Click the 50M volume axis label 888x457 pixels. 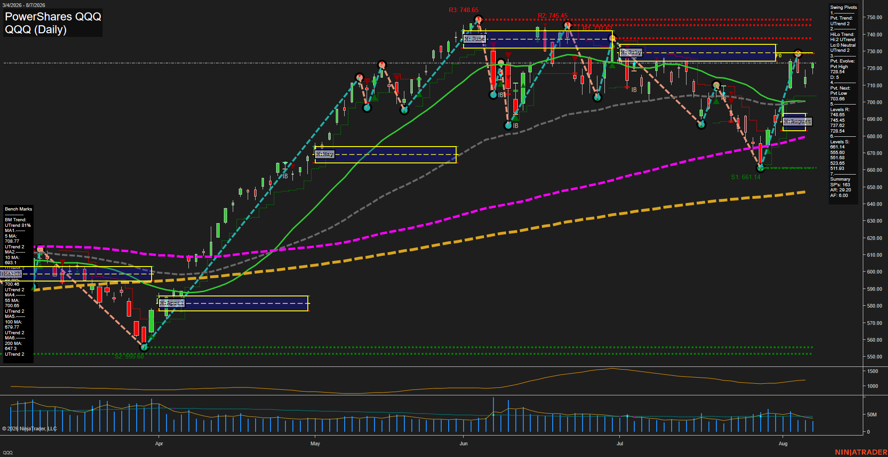tap(872, 415)
